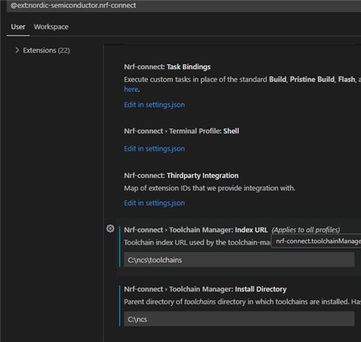Click the '(Applies to all profiles)' label
The height and width of the screenshot is (342, 361).
[305, 230]
